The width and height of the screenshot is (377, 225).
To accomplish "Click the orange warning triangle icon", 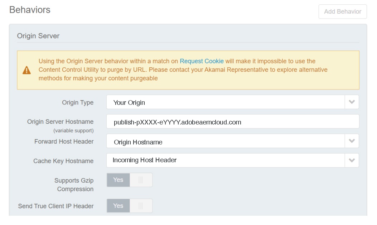I will pyautogui.click(x=27, y=70).
